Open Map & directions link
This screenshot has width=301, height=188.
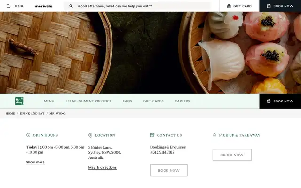(103, 167)
